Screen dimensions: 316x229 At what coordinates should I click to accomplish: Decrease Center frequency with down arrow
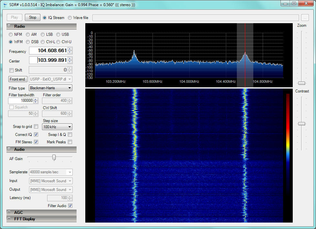[70, 62]
